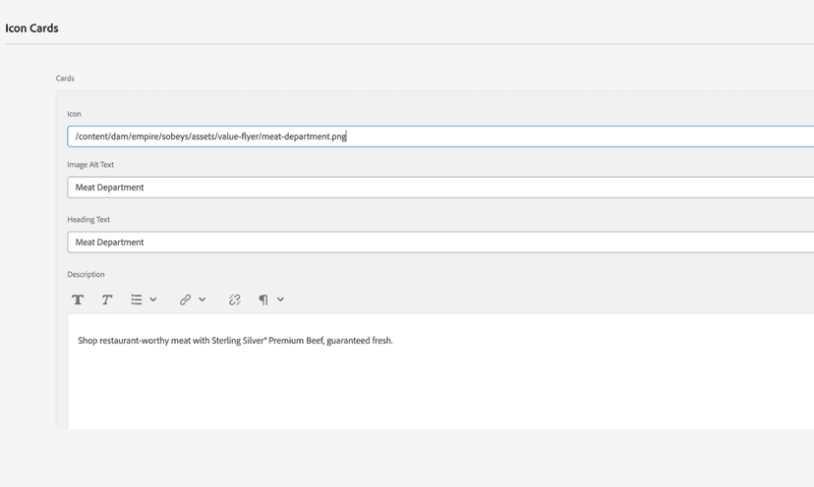Click the Icon field label
This screenshot has width=814, height=487.
74,114
